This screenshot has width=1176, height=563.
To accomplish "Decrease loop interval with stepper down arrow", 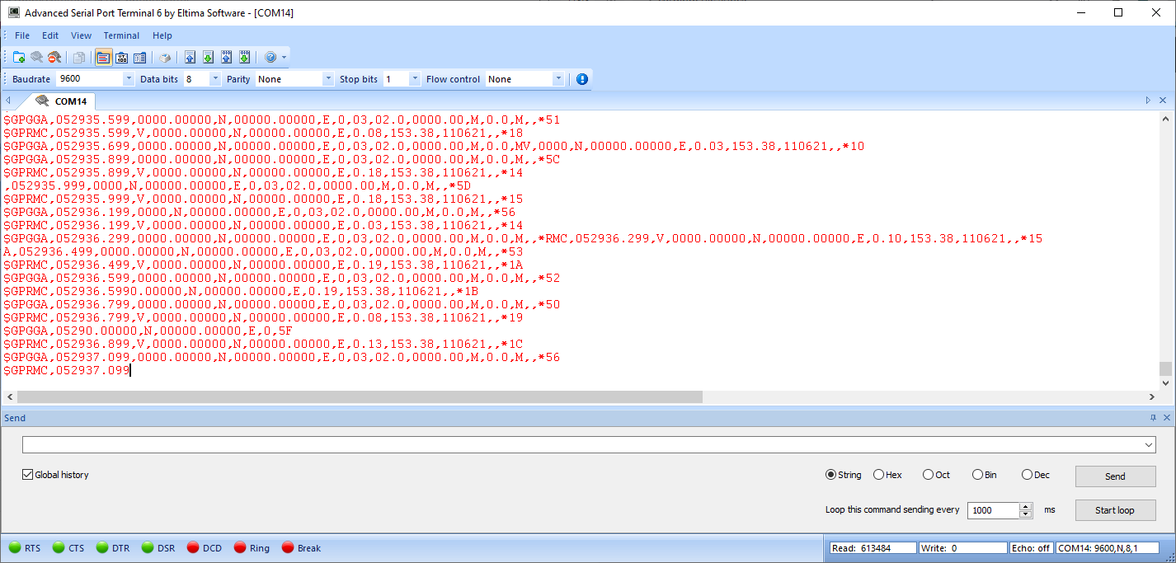I will pos(1026,514).
